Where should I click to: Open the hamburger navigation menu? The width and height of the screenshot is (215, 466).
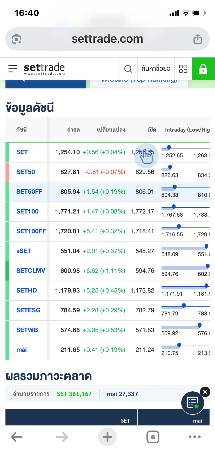pyautogui.click(x=13, y=69)
